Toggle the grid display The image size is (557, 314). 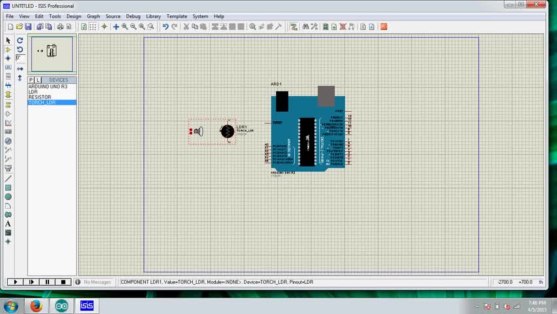93,27
